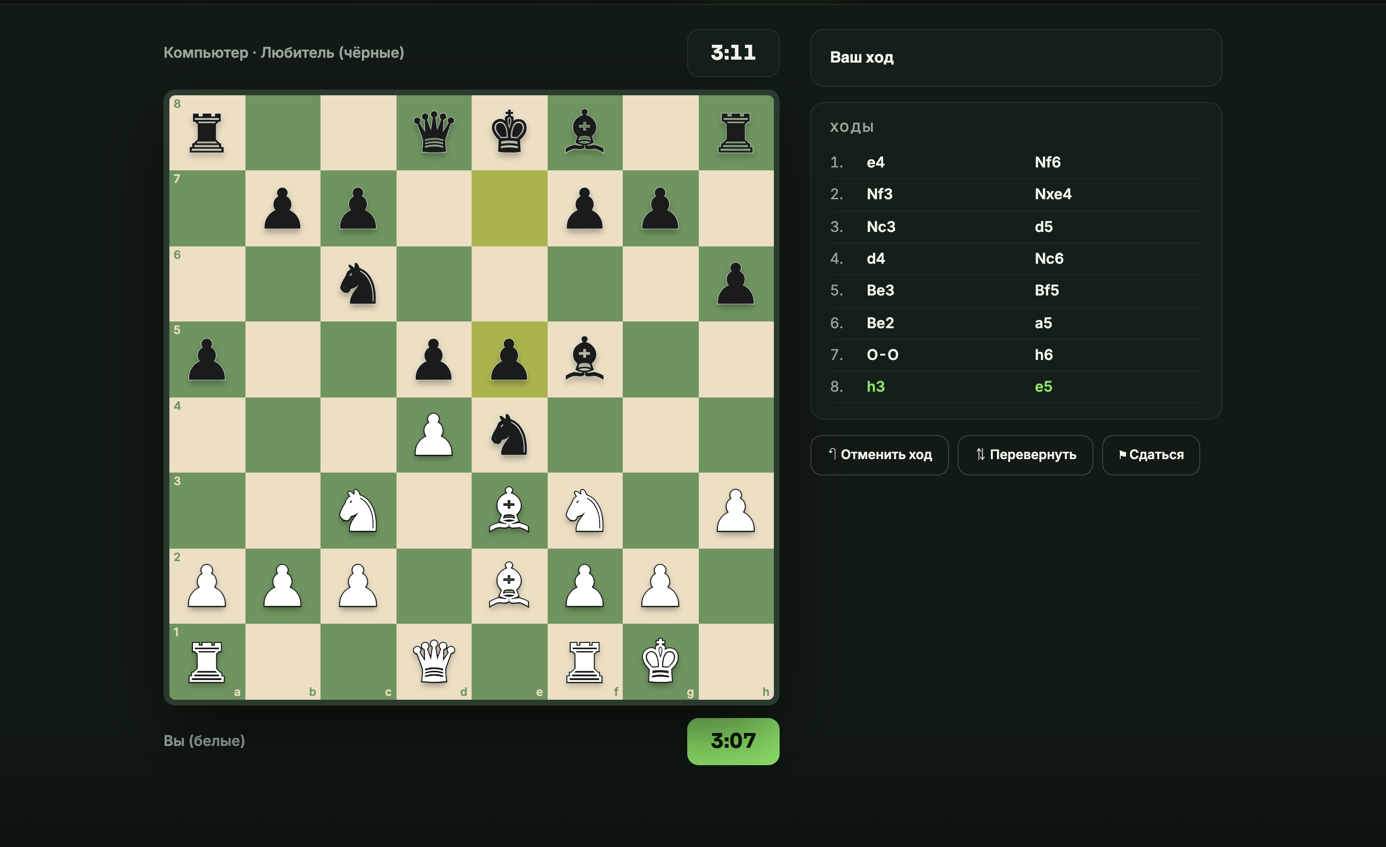The width and height of the screenshot is (1386, 847).
Task: Click move Be3 in the move list
Action: (880, 290)
